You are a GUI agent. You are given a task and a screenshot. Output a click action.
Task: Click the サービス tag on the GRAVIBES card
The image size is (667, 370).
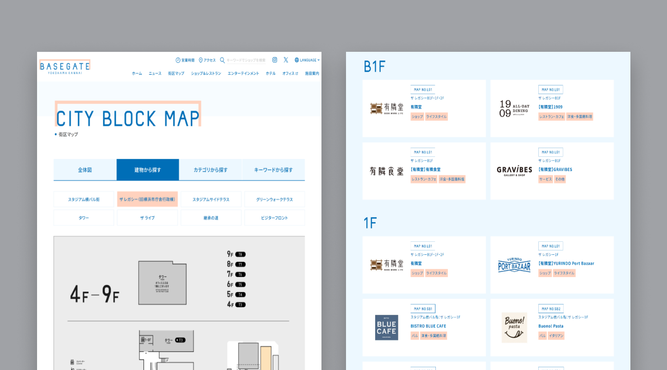[546, 179]
